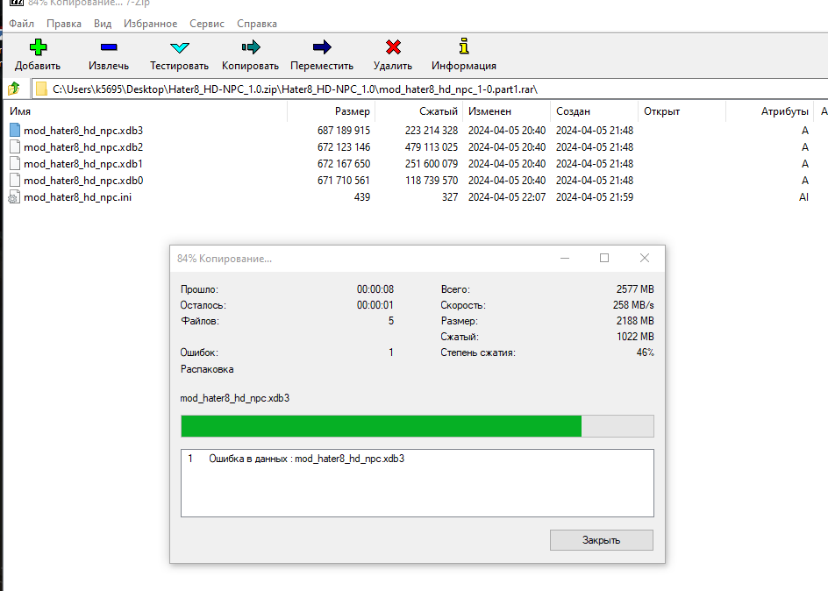Select the mod_hater8_hd_npc.ini file
Viewport: 828px width, 591px height.
coord(79,196)
